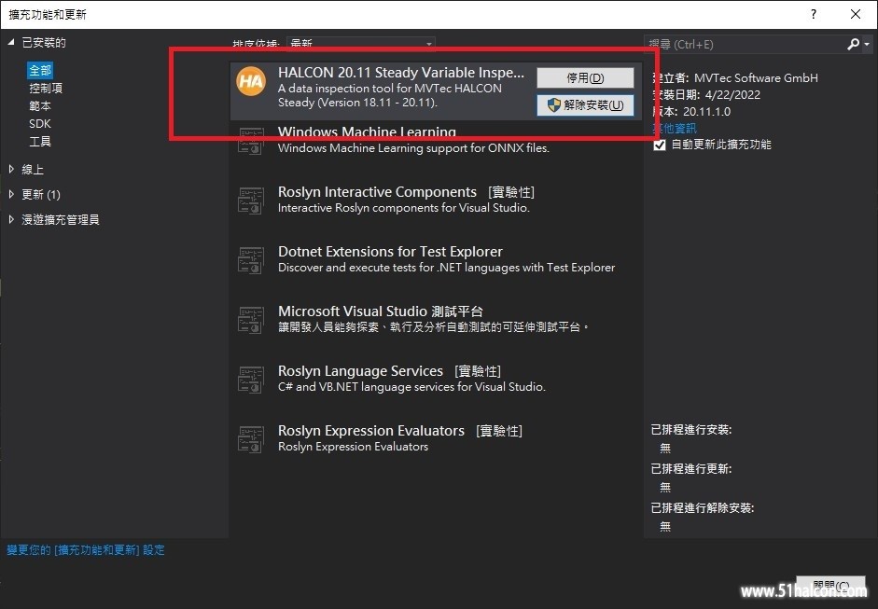Collapse the 已安裝的 tree node
Image resolution: width=878 pixels, height=609 pixels.
click(11, 43)
